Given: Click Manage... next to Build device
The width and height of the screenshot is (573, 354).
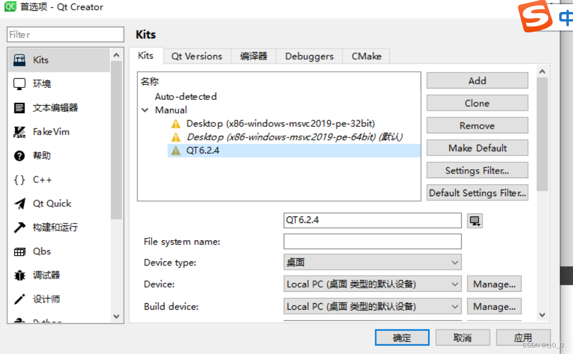Looking at the screenshot, I should 494,307.
